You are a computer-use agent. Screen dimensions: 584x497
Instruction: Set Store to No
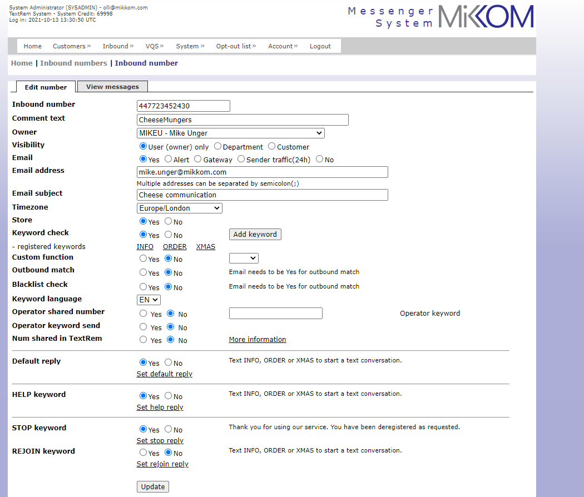point(168,222)
